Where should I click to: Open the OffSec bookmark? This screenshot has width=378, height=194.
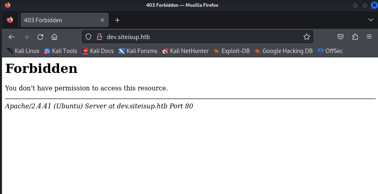pos(330,51)
